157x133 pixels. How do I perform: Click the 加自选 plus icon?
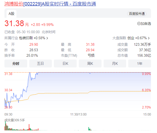139,24
